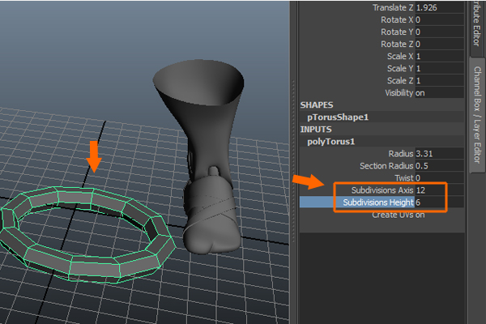
Task: Click the Visibility value field
Action: click(439, 92)
